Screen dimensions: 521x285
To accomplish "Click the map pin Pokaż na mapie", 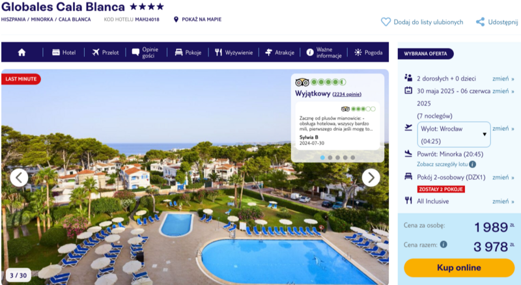I will 176,20.
